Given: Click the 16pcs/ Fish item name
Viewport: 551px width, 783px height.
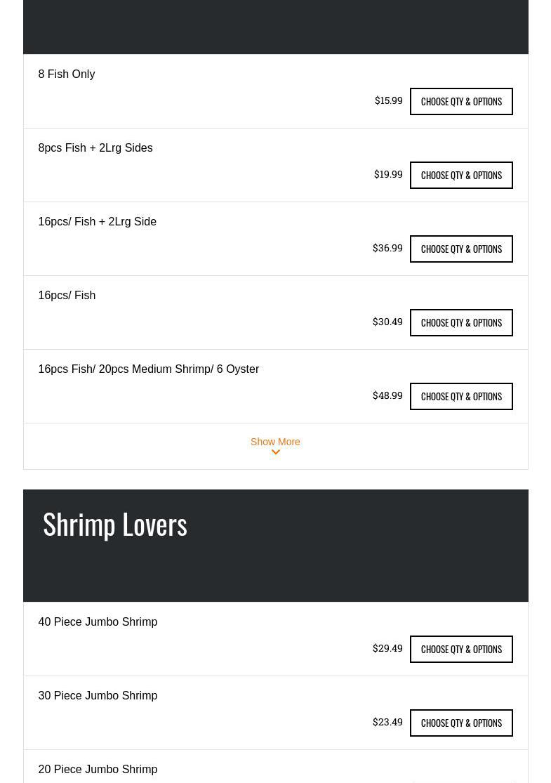Looking at the screenshot, I should 67,295.
